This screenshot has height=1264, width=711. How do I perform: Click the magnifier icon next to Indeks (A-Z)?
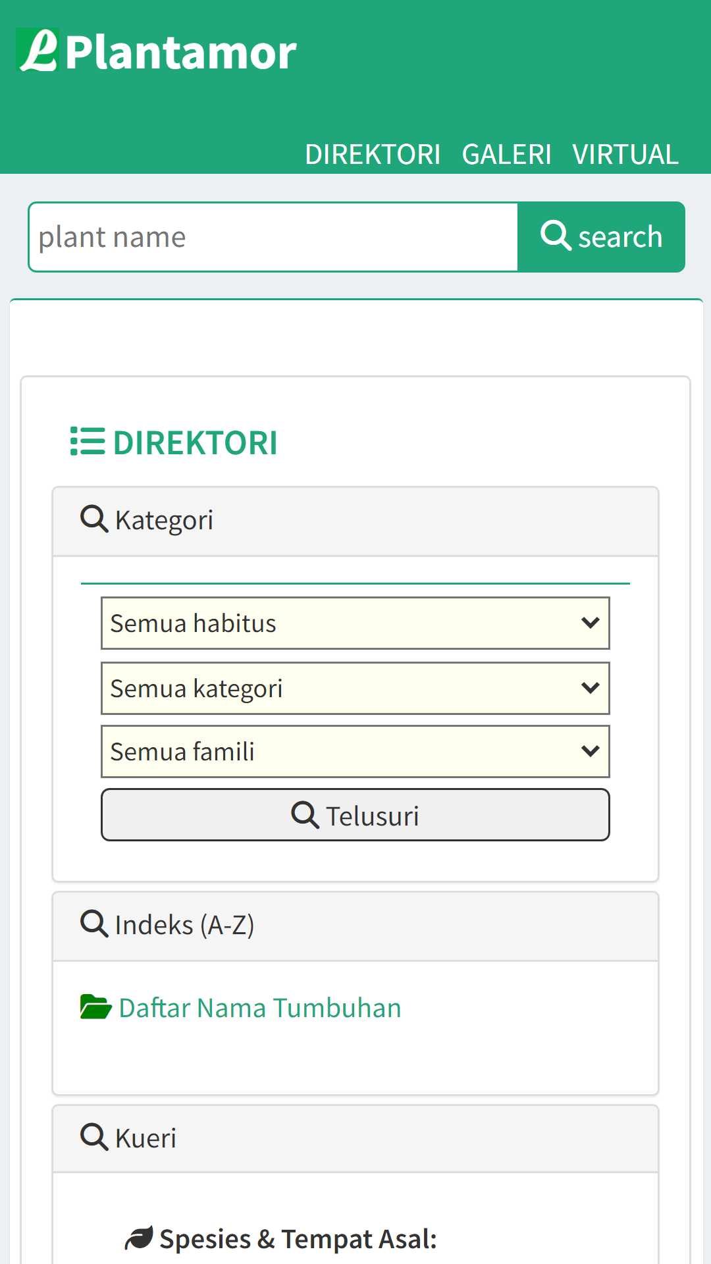click(x=94, y=924)
